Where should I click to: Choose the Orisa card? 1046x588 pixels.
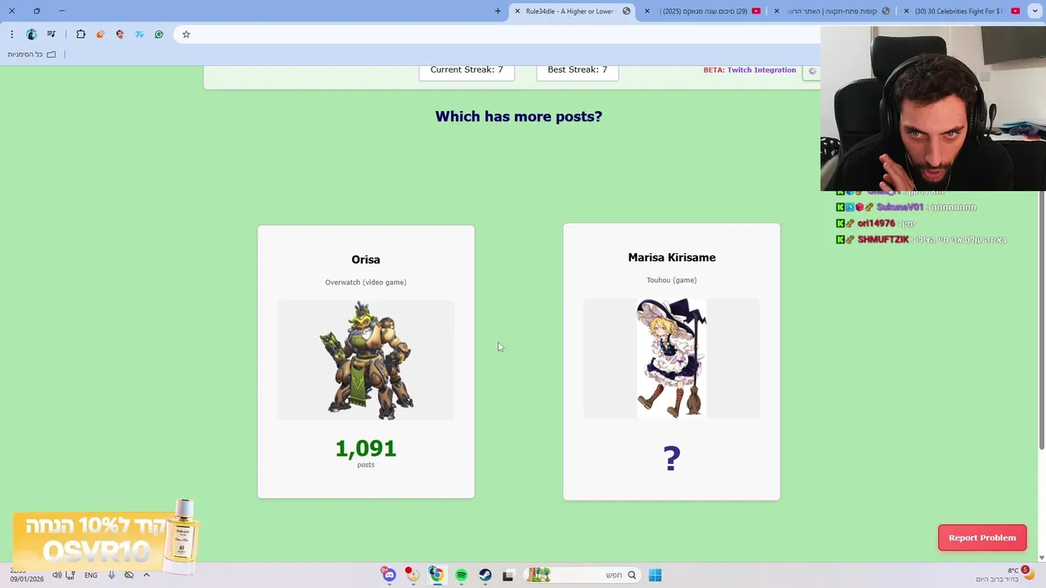[x=366, y=362]
